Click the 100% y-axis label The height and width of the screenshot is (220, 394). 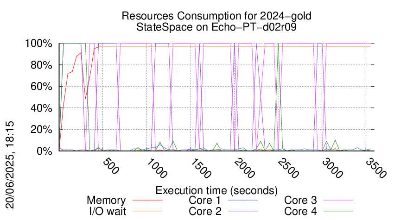38,44
